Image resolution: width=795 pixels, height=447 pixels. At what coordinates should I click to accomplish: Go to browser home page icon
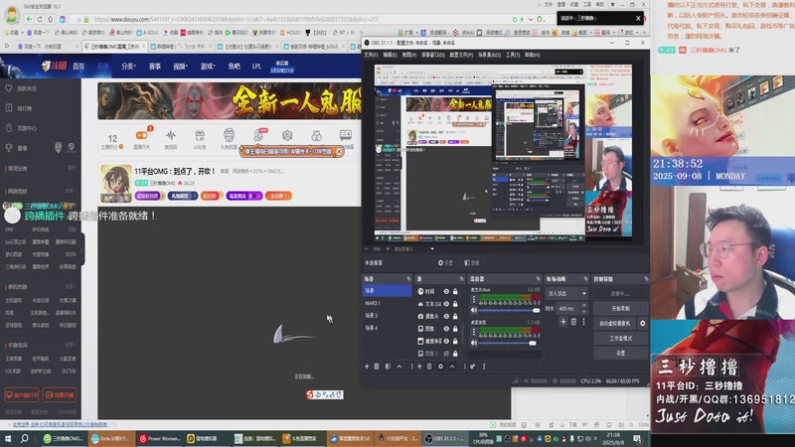[51, 19]
